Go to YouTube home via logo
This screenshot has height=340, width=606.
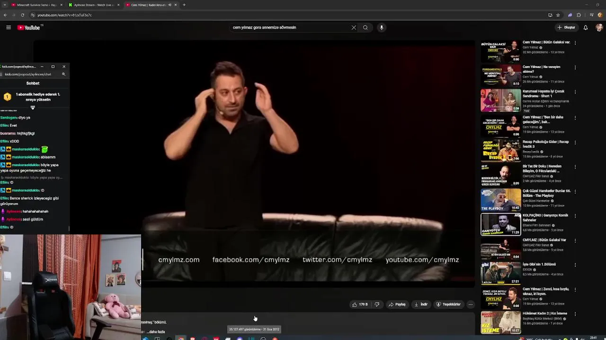29,27
